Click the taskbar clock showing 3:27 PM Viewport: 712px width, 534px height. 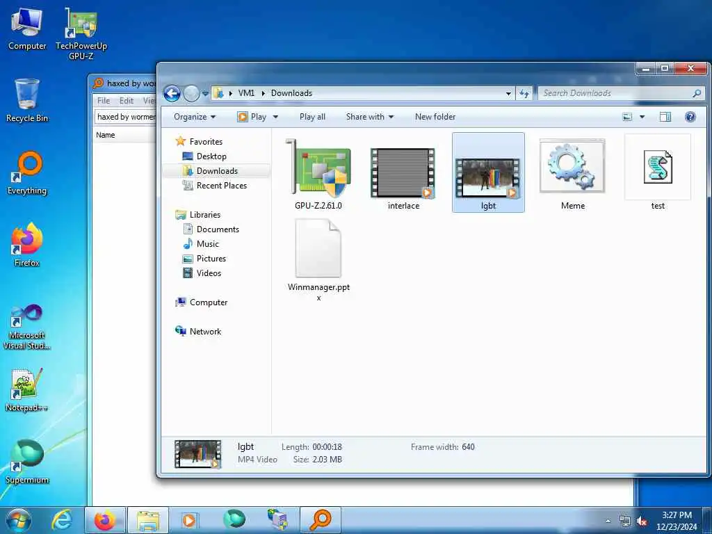pyautogui.click(x=677, y=521)
